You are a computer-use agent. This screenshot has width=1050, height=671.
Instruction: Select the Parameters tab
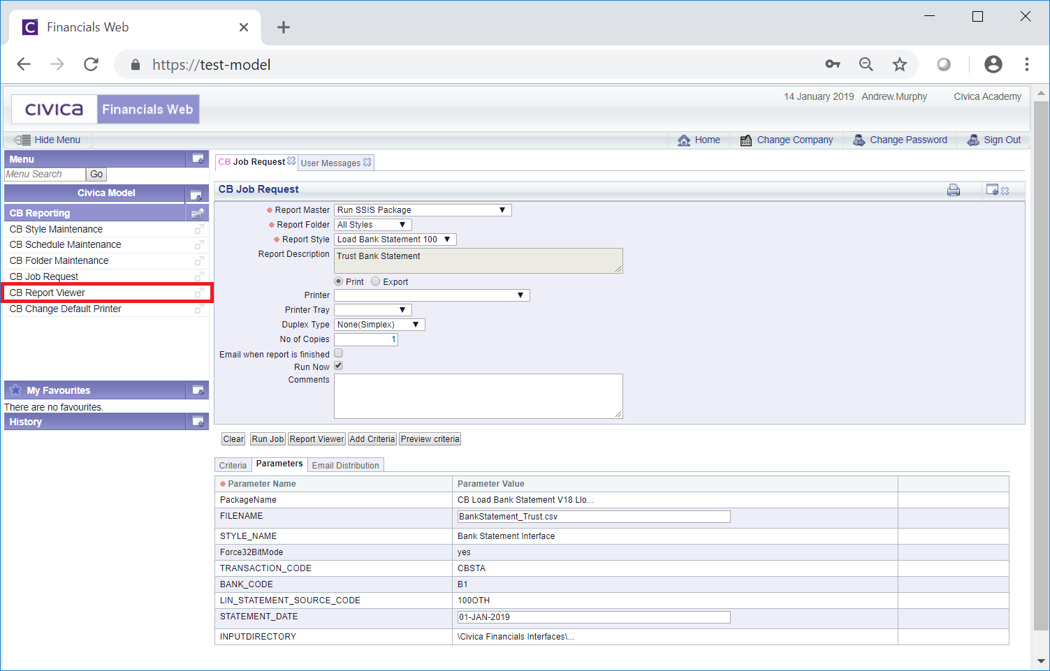[x=279, y=464]
